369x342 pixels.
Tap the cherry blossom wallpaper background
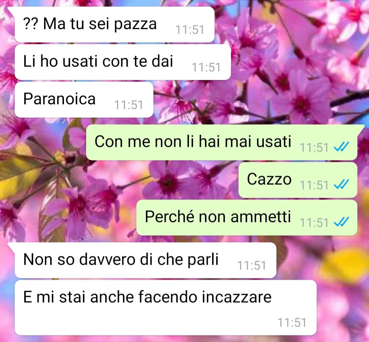294,71
